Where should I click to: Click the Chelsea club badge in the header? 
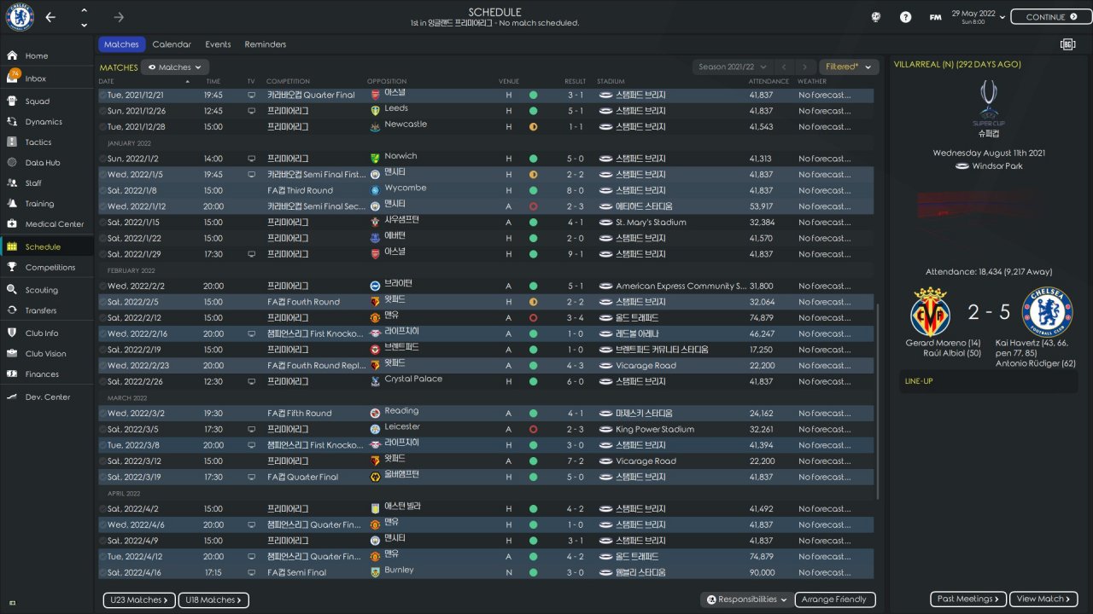tap(19, 17)
